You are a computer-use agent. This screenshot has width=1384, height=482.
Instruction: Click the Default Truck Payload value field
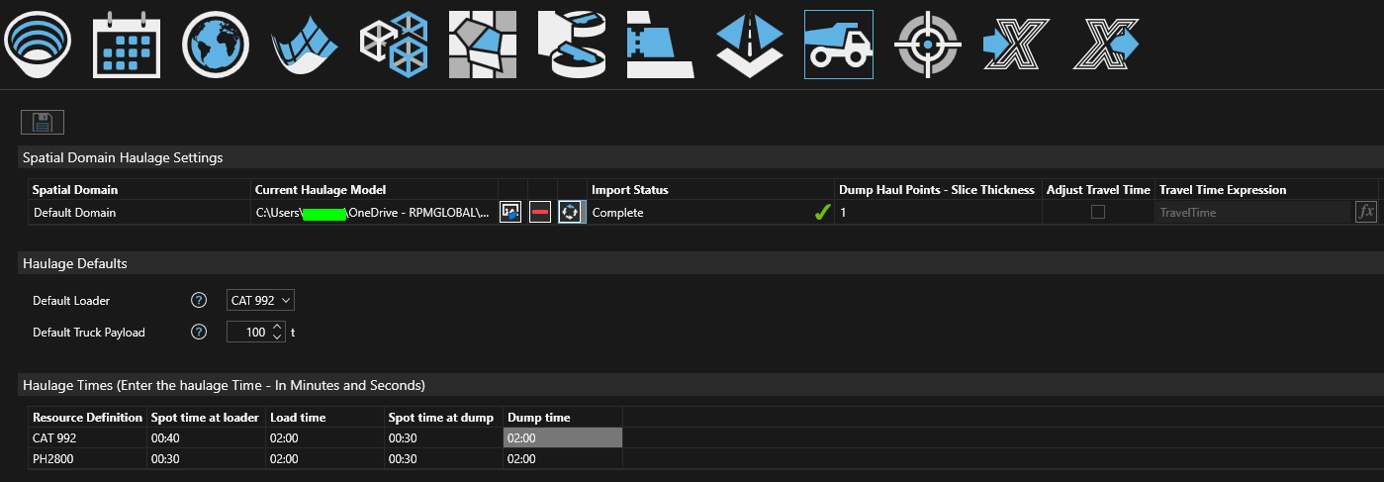(247, 333)
